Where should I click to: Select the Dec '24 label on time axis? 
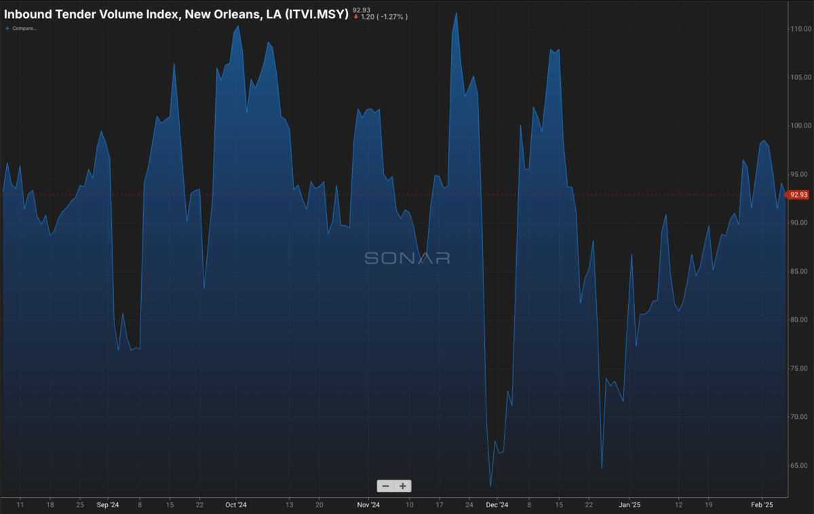[x=497, y=505]
